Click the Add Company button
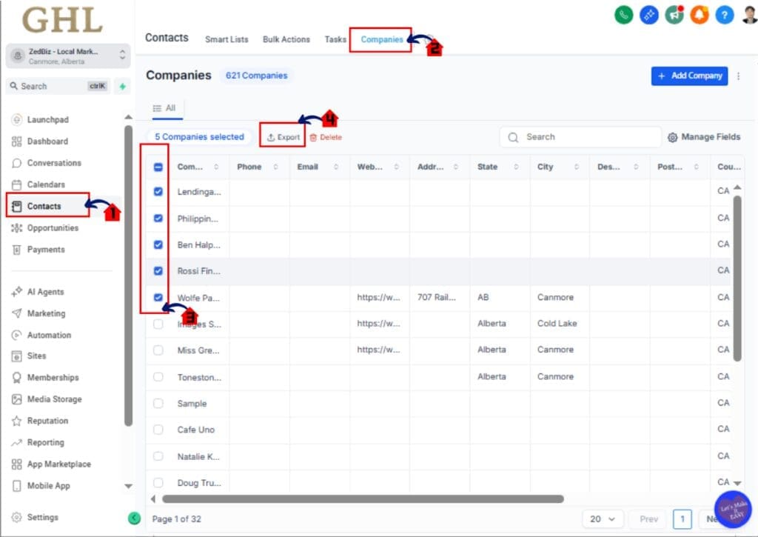Viewport: 758px width, 537px height. (x=689, y=76)
